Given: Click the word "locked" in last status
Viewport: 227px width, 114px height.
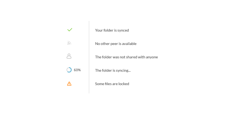Looking at the screenshot, I should tap(124, 84).
